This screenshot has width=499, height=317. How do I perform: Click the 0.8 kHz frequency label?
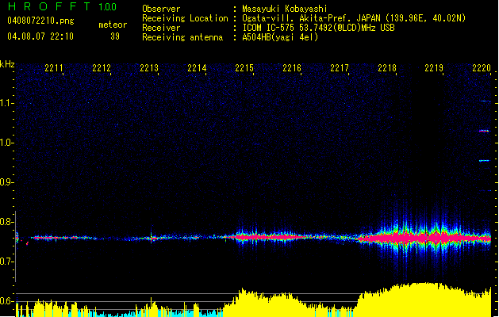[x=7, y=222]
